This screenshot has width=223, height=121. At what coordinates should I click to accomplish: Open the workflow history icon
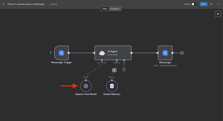click(211, 4)
